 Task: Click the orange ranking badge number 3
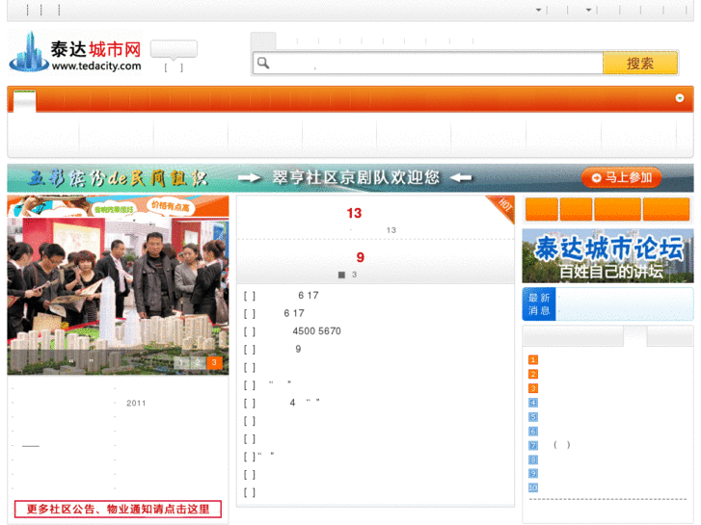pyautogui.click(x=533, y=388)
